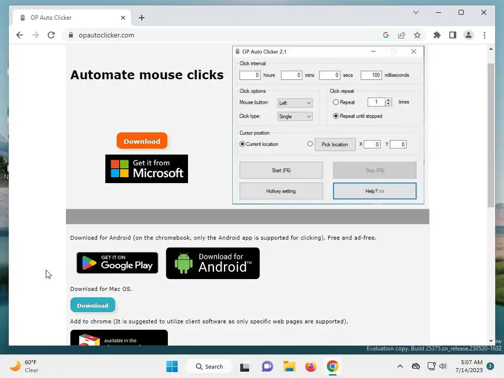Click the Y coordinate field

398,144
